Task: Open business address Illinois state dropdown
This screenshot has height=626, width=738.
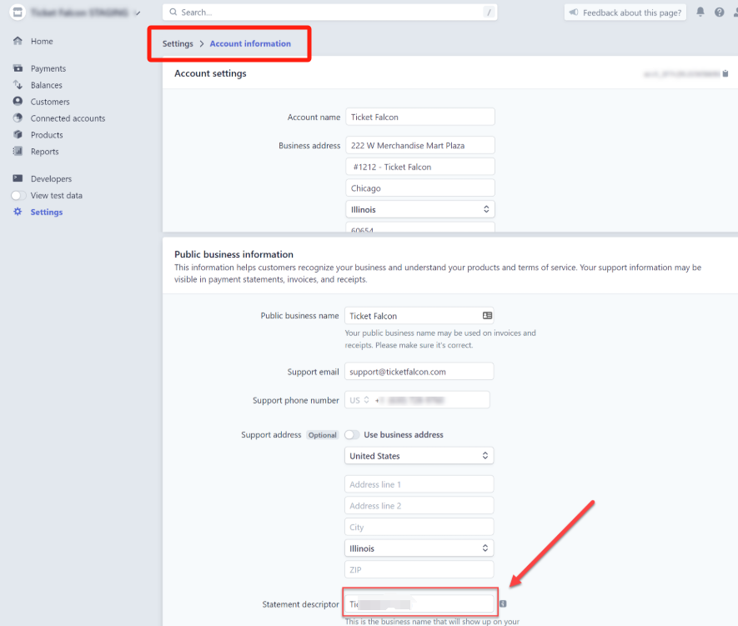Action: pyautogui.click(x=419, y=209)
